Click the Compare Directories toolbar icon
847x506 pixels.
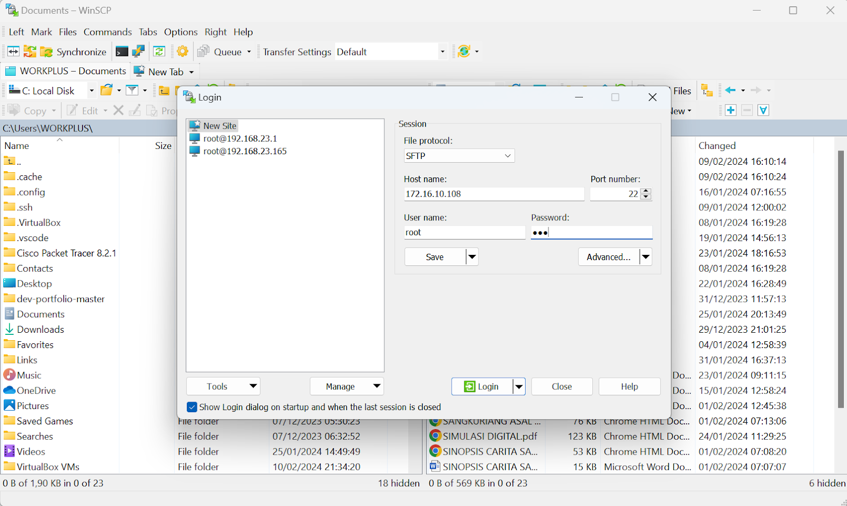click(13, 51)
